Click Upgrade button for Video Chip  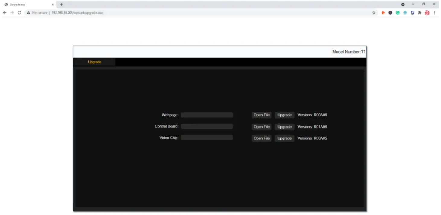(x=284, y=138)
